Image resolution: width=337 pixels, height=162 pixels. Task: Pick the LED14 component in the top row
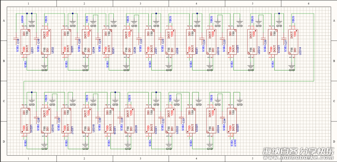(x=293, y=42)
